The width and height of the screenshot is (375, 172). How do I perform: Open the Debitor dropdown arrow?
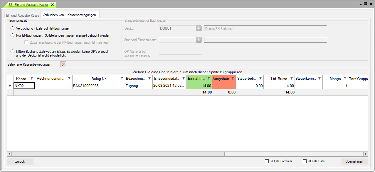tap(199, 28)
